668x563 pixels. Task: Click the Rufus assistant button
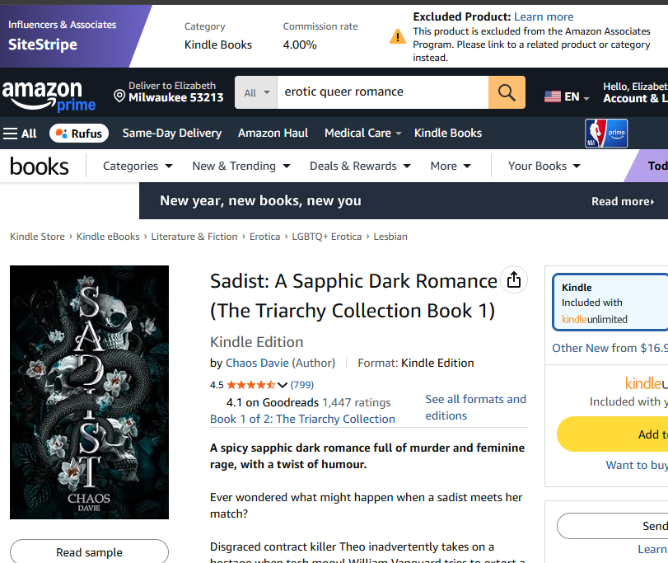(79, 133)
